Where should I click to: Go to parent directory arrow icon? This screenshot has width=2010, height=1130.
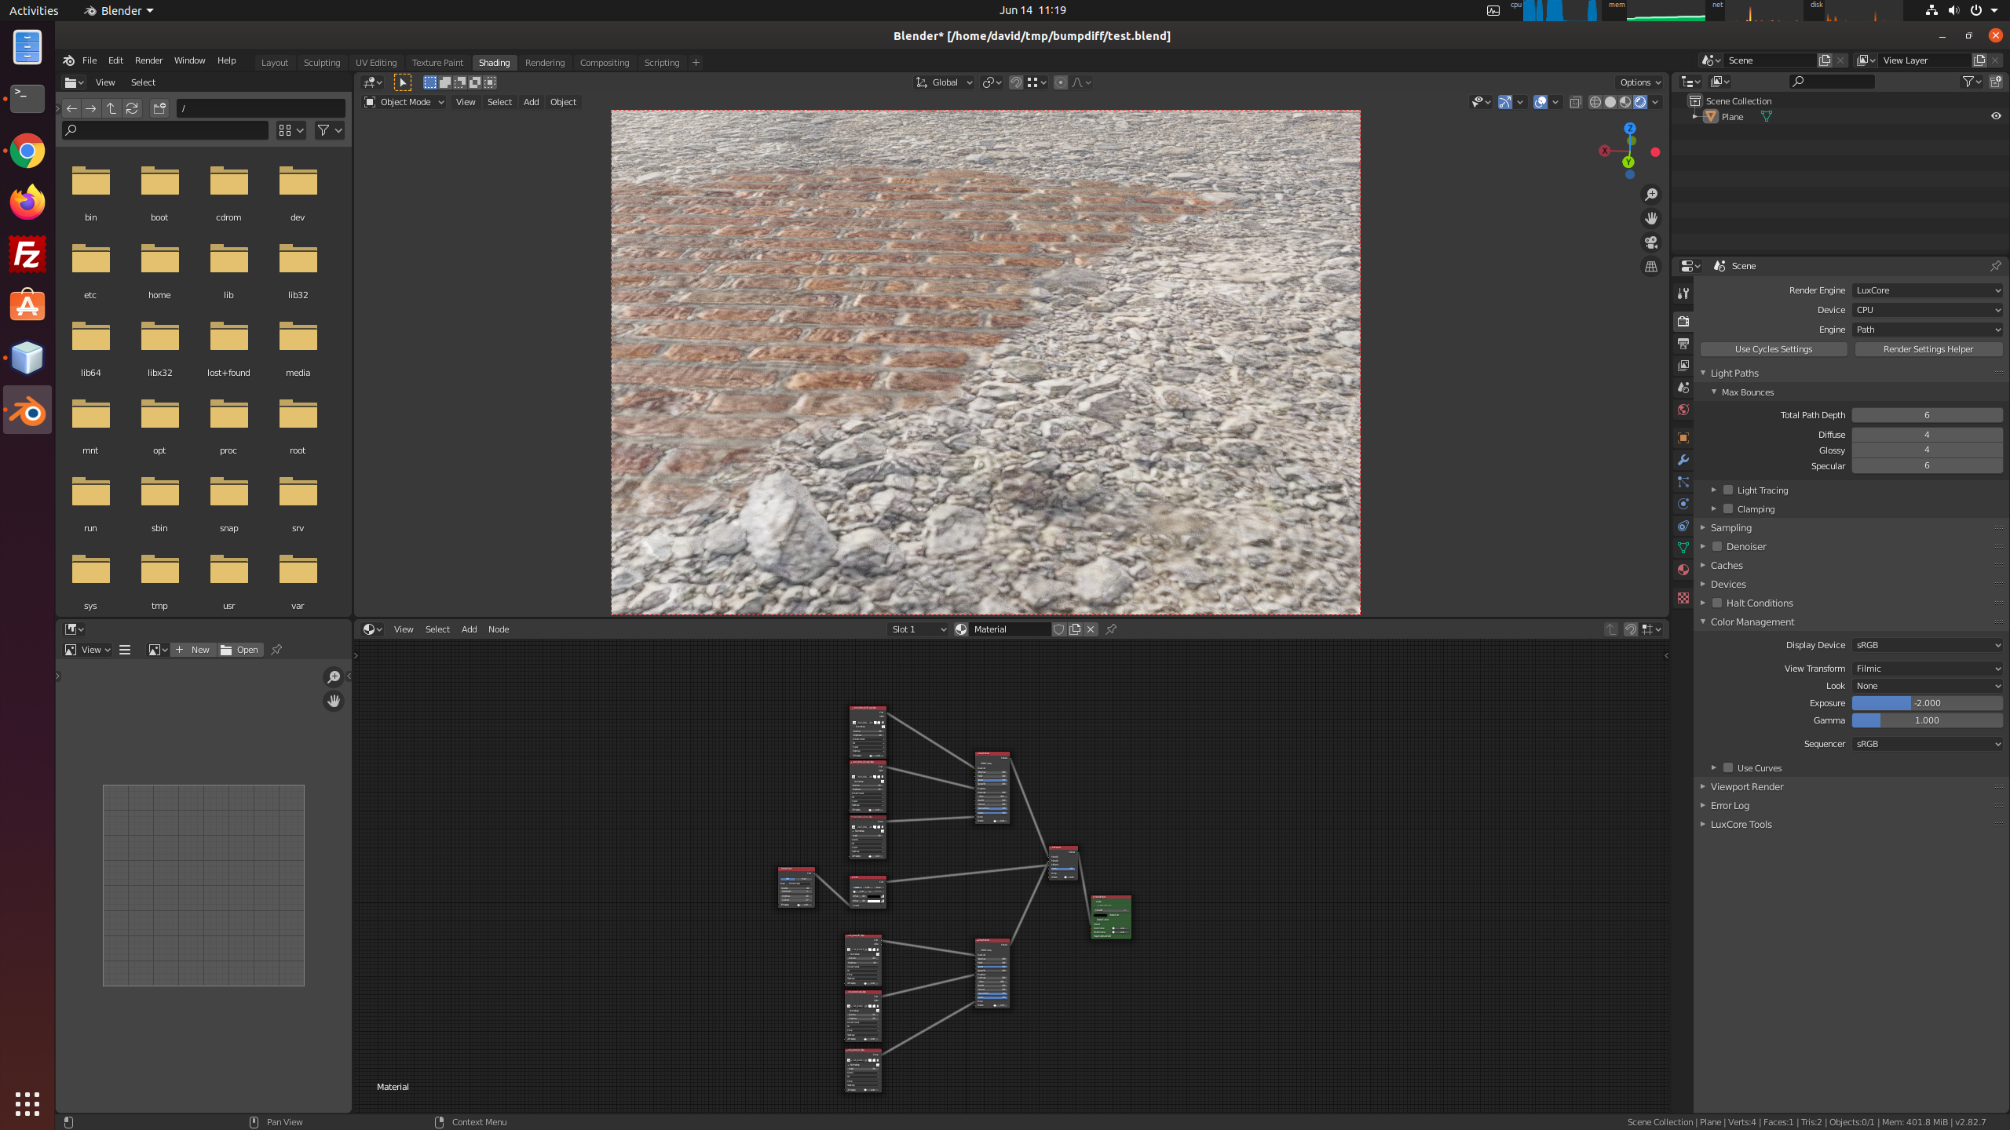pos(111,108)
